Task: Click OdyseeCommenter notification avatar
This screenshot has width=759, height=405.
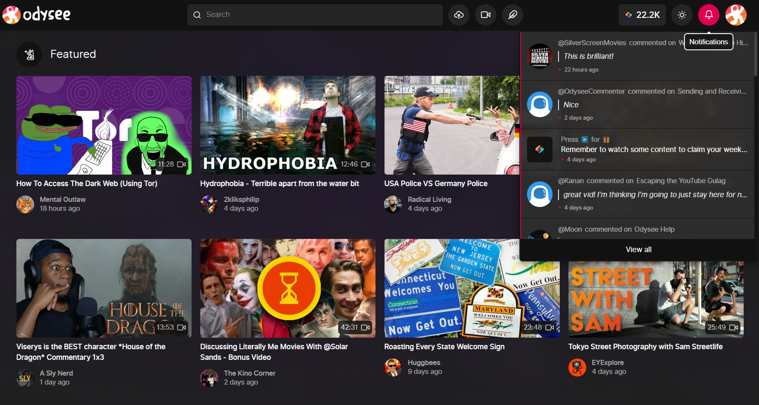Action: (540, 104)
